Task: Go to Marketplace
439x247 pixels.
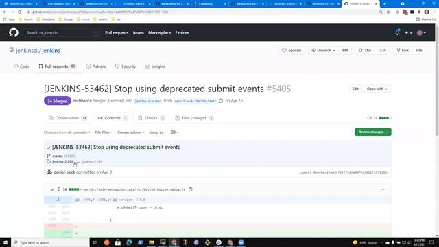Action: (159, 33)
